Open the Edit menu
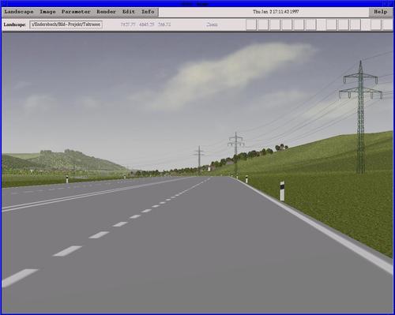This screenshot has height=315, width=395. 129,12
